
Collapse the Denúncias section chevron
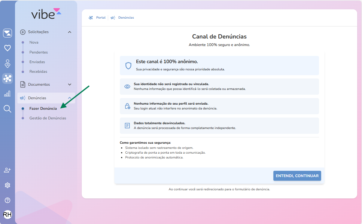tap(70, 98)
